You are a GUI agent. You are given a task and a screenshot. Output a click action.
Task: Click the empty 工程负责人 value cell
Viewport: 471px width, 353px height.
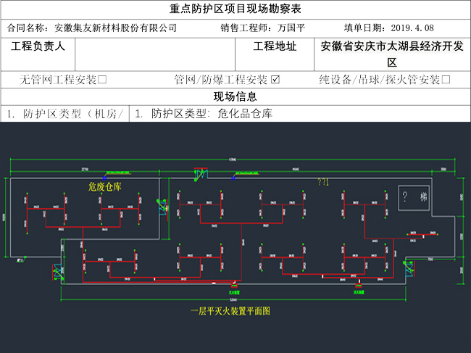pos(155,54)
